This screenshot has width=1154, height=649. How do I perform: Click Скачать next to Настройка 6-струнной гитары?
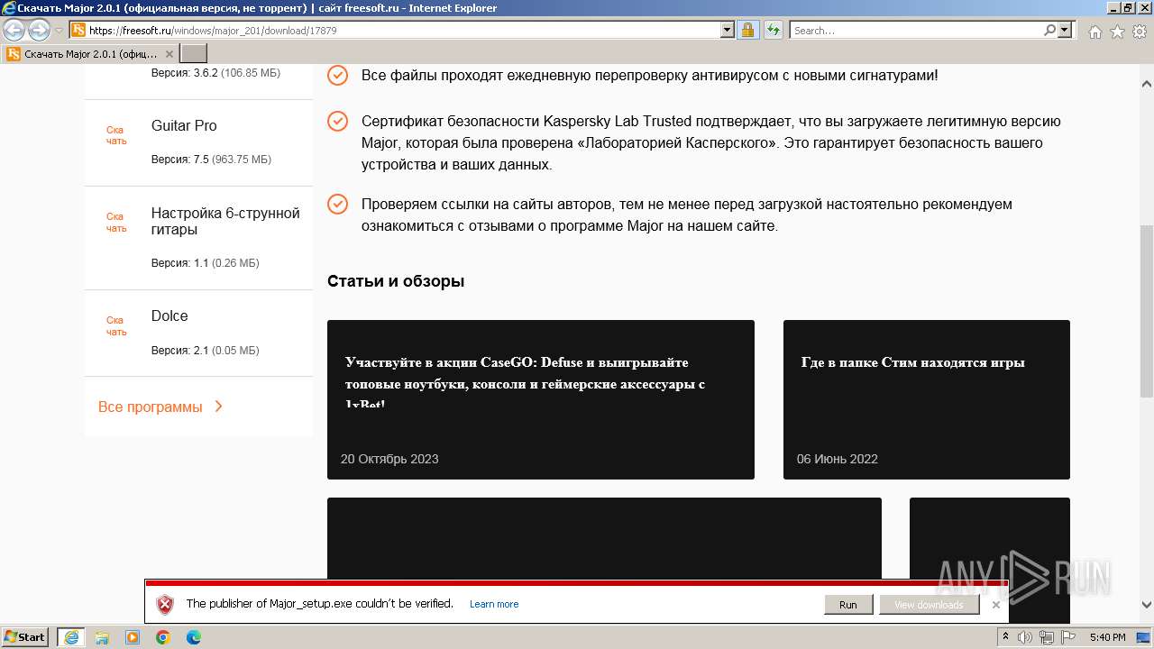tap(116, 222)
